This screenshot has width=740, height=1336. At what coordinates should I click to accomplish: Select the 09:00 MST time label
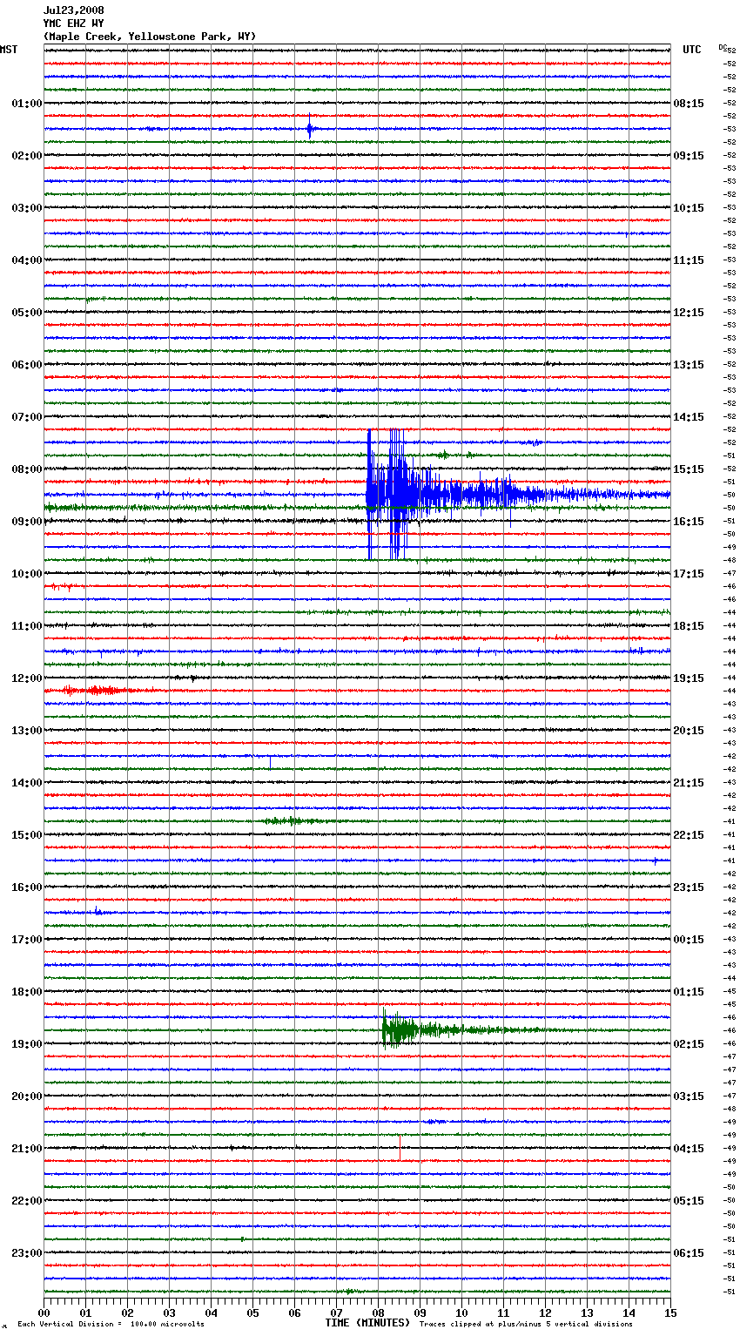click(27, 522)
